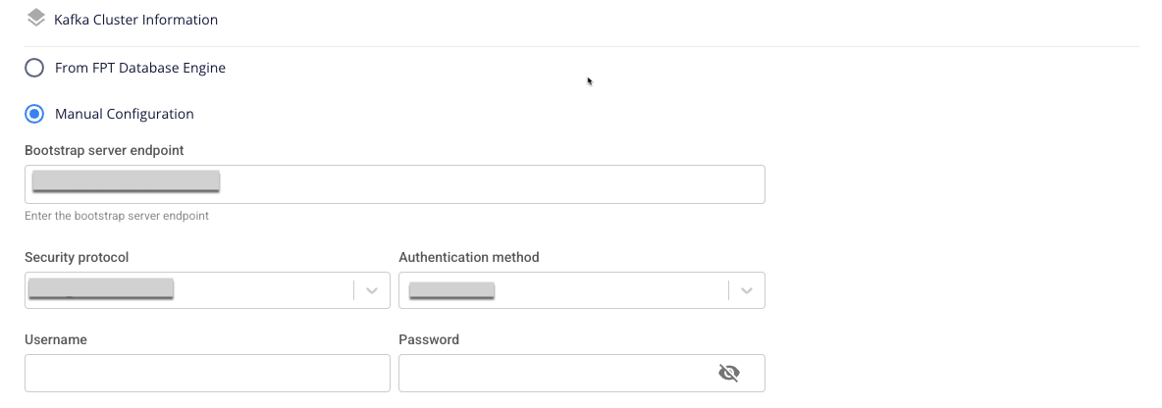Expand the Security protocol chevron arrow
This screenshot has height=408, width=1162.
click(x=372, y=290)
